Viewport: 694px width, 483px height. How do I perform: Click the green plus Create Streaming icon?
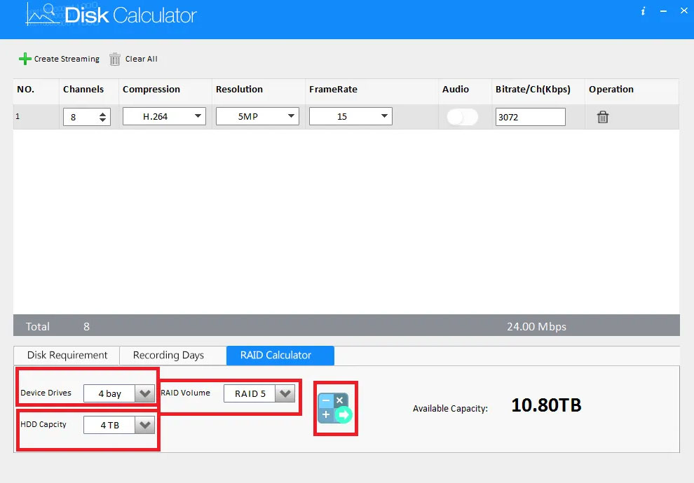pos(25,59)
